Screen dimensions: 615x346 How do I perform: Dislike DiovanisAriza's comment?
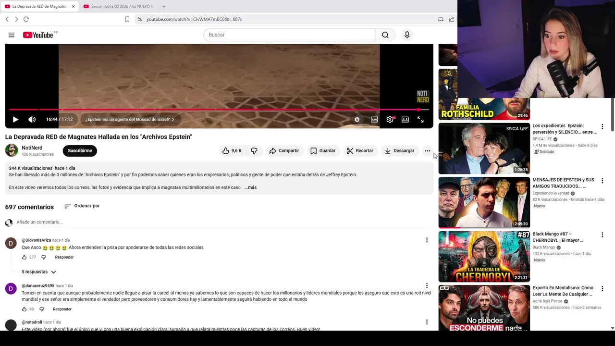43,257
